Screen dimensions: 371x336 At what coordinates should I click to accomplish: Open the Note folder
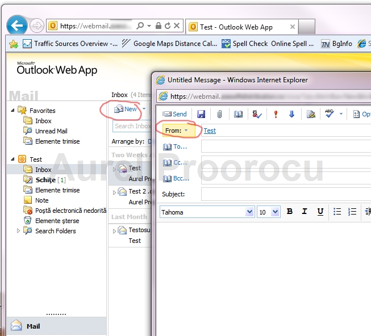[36, 200]
